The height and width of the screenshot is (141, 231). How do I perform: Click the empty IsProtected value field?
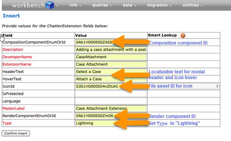coord(111,94)
